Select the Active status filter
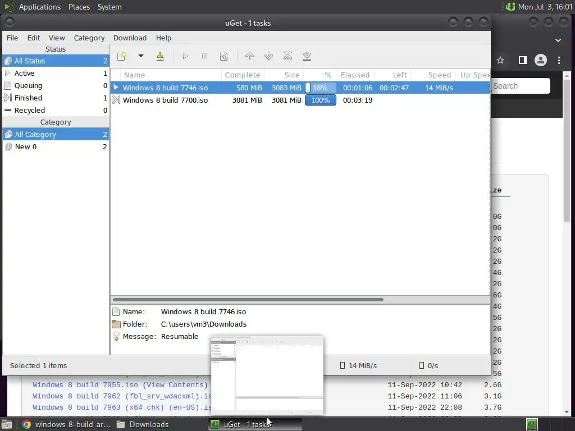This screenshot has width=575, height=431. [56, 74]
